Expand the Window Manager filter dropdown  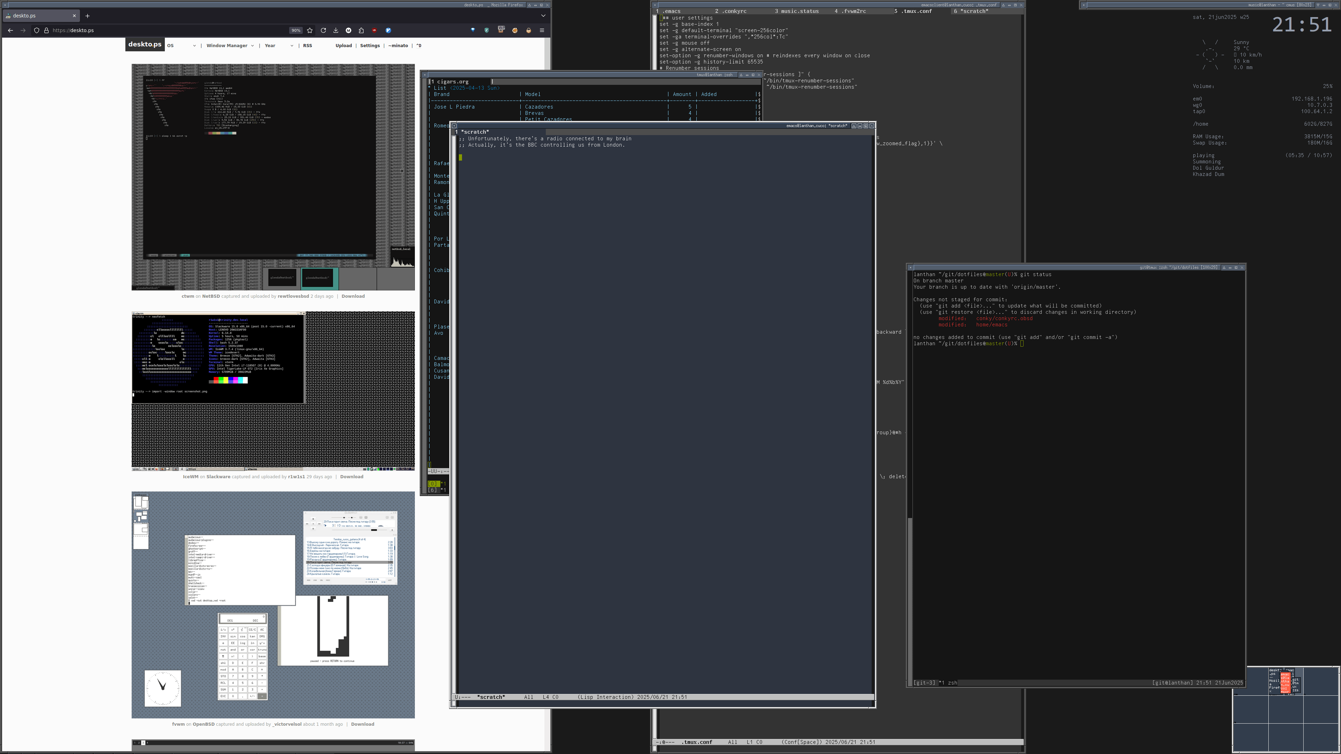[x=230, y=46]
